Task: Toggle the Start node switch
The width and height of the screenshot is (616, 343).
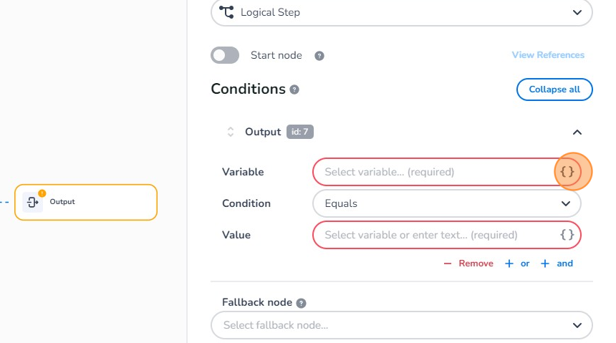Action: point(225,55)
